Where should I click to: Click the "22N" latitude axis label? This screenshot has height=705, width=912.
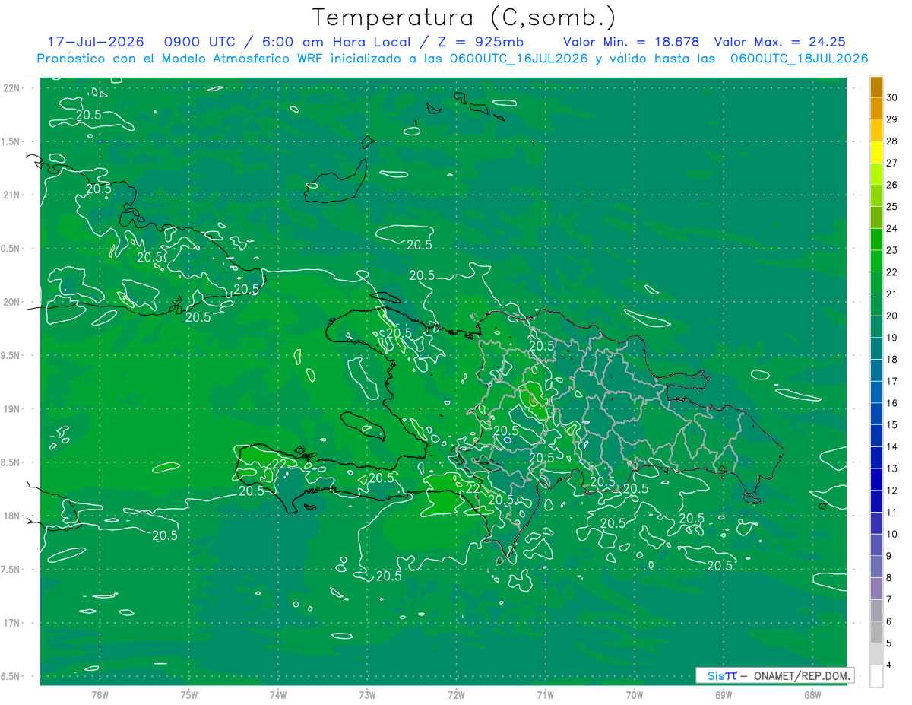click(12, 88)
